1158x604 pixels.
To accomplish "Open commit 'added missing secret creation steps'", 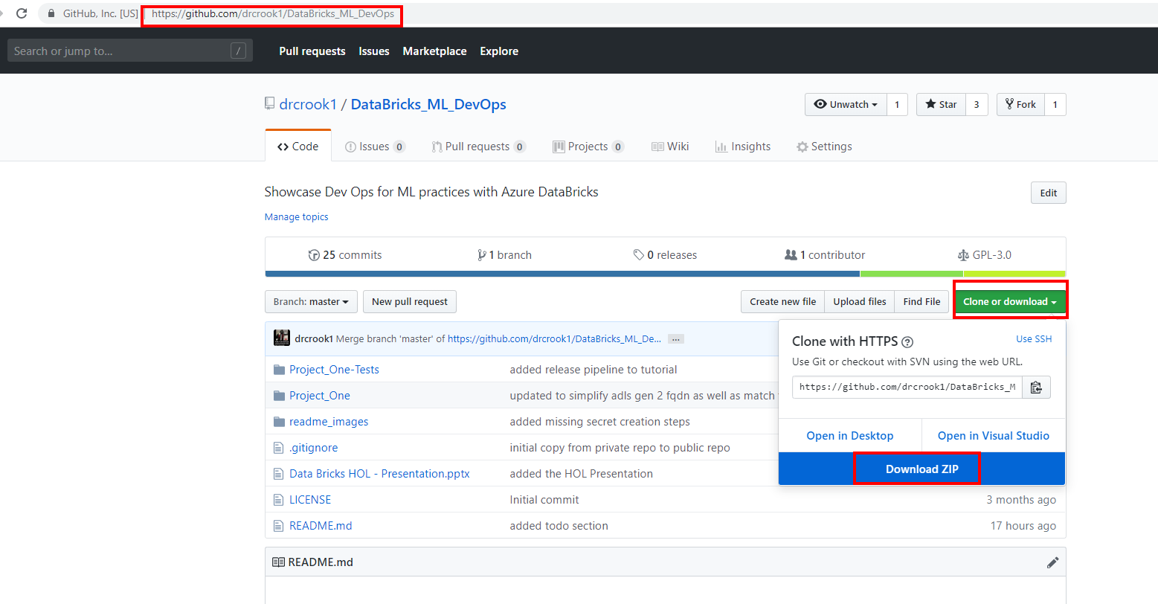I will pyautogui.click(x=600, y=422).
